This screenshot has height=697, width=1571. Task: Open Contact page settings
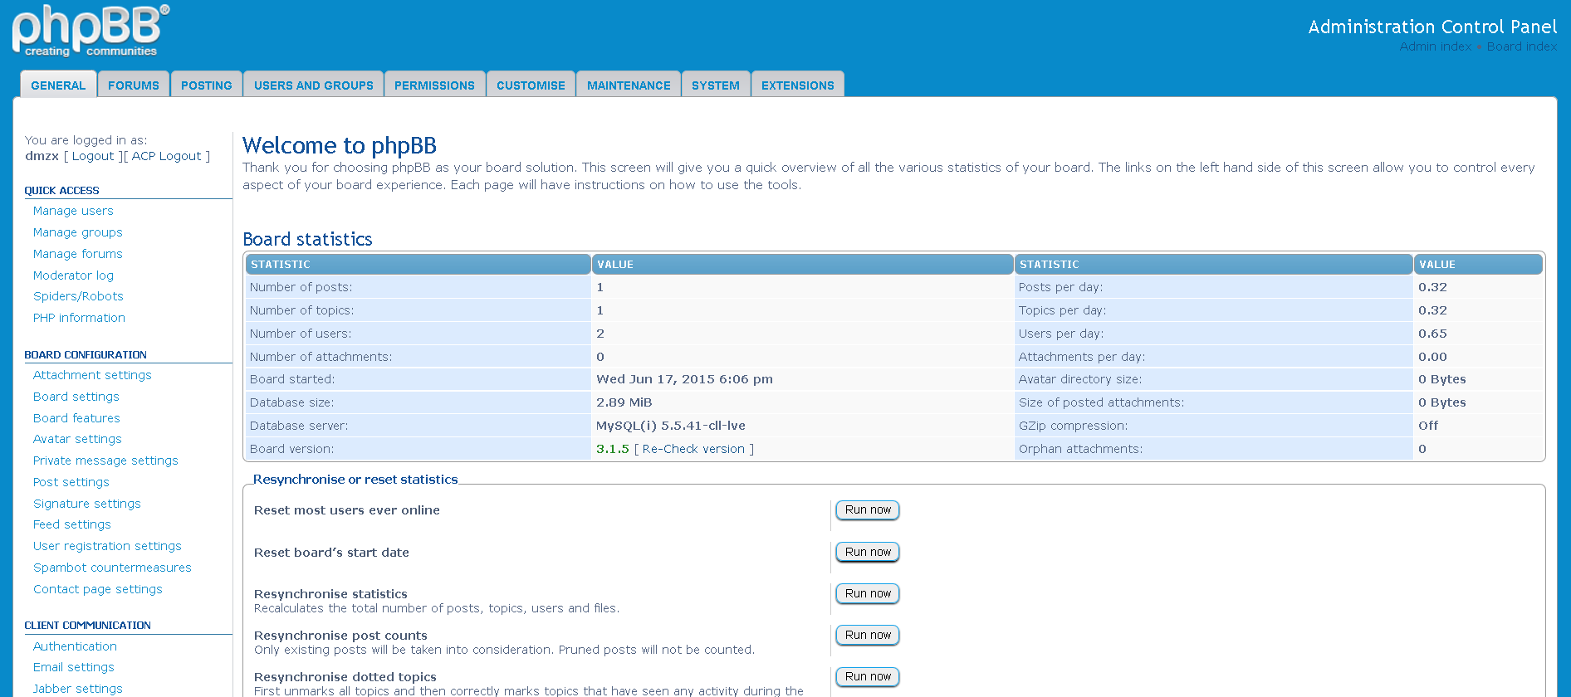[x=98, y=589]
